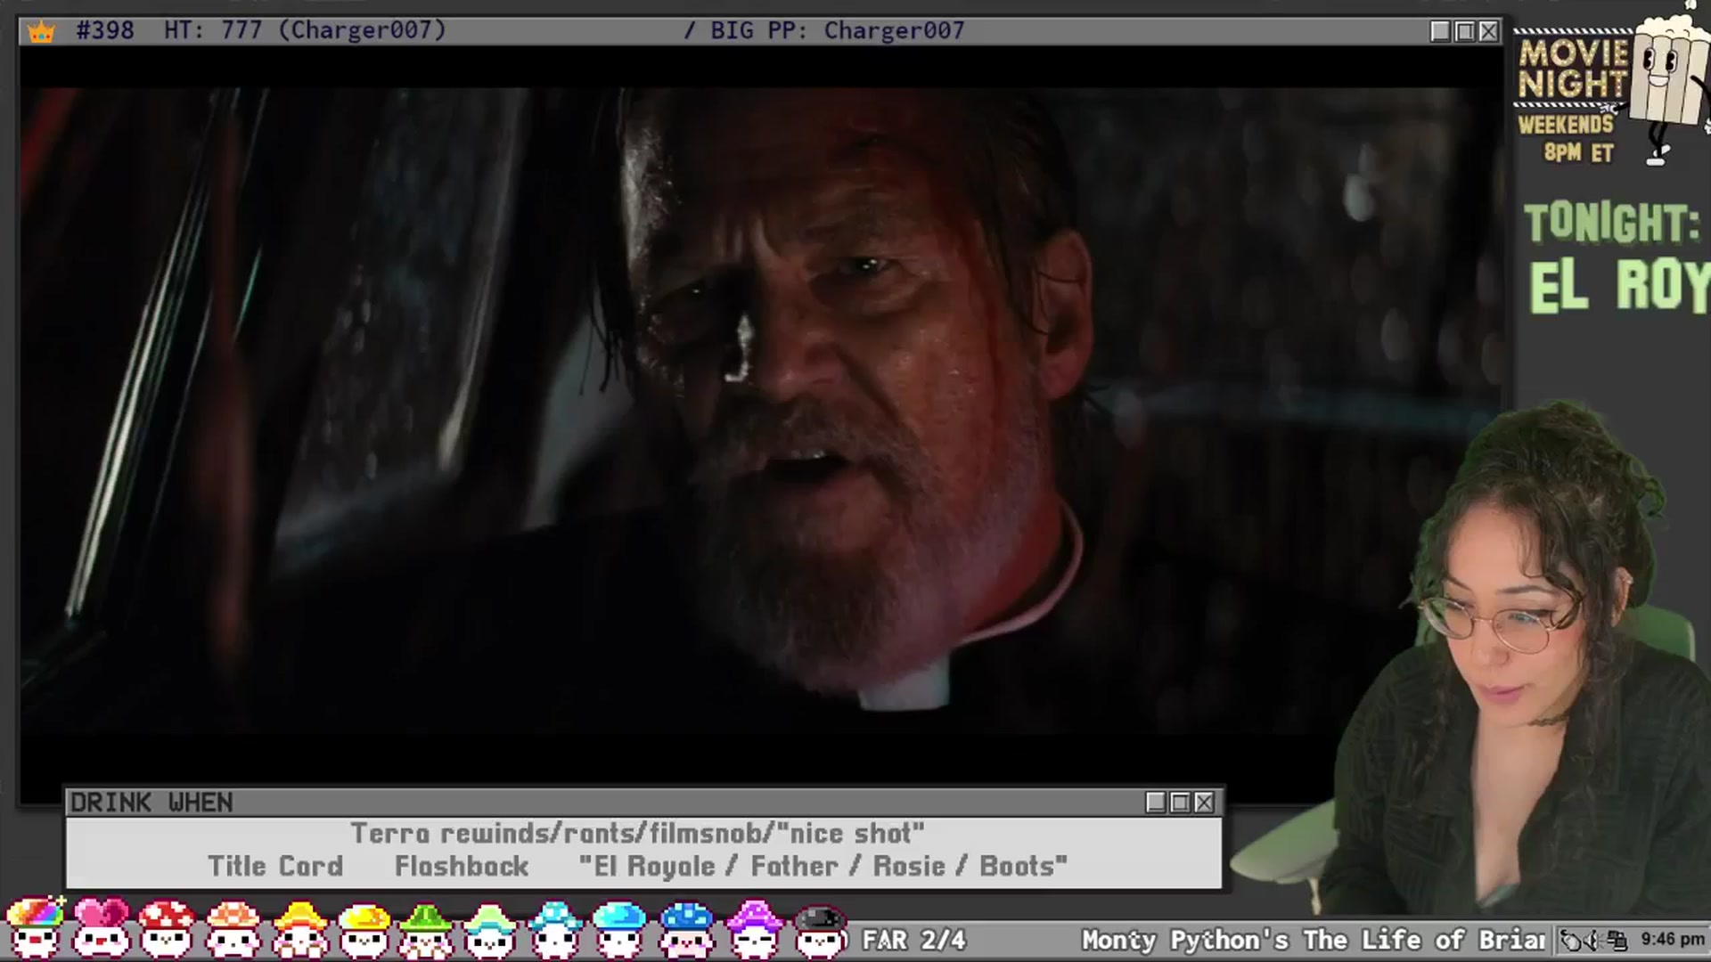The height and width of the screenshot is (962, 1711).
Task: Click the 'FAR 2/4' status text
Action: point(913,940)
